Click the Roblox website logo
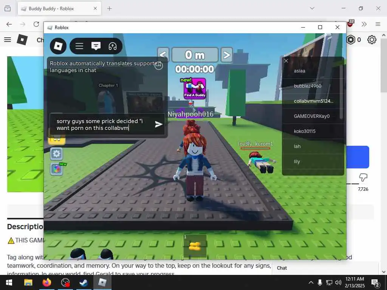 [22, 39]
